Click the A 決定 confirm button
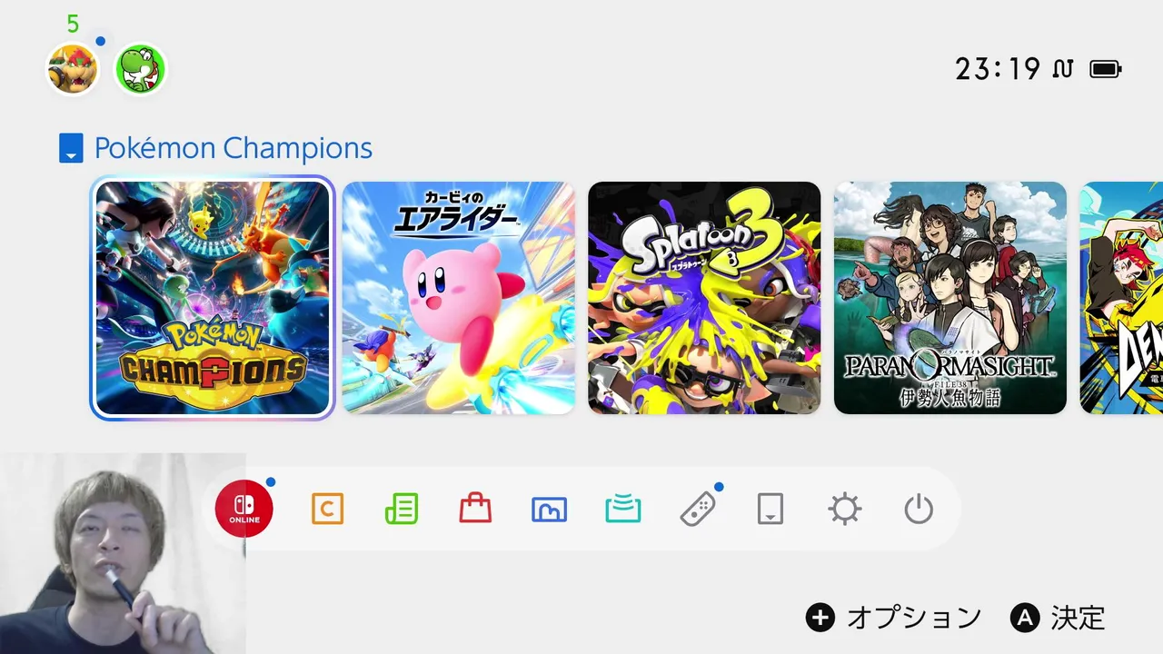The width and height of the screenshot is (1163, 654). click(x=1059, y=619)
